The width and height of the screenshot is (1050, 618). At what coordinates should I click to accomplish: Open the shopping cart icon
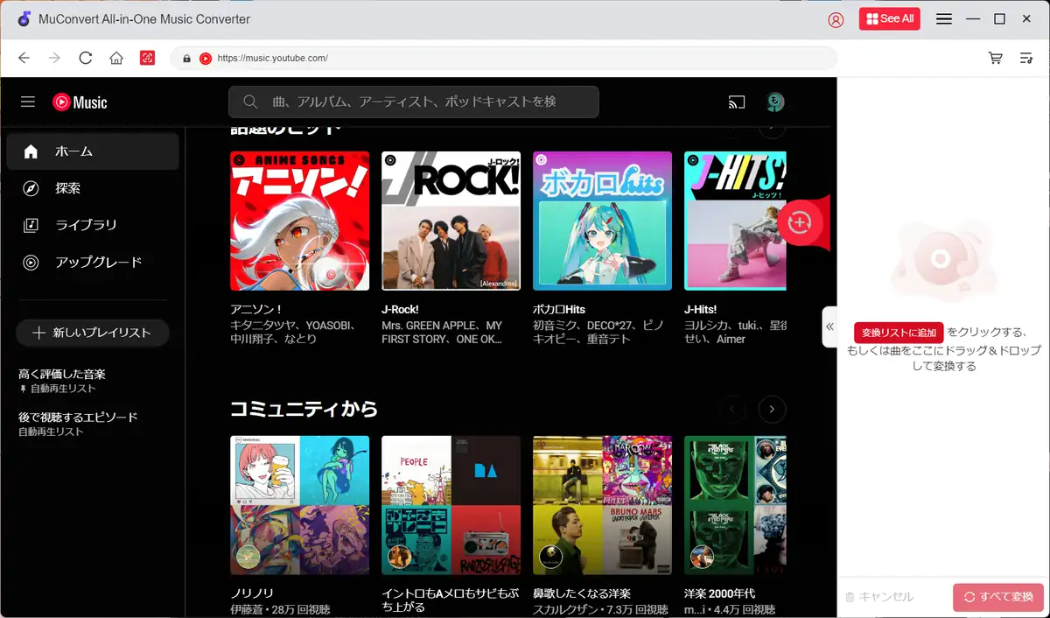pyautogui.click(x=995, y=58)
